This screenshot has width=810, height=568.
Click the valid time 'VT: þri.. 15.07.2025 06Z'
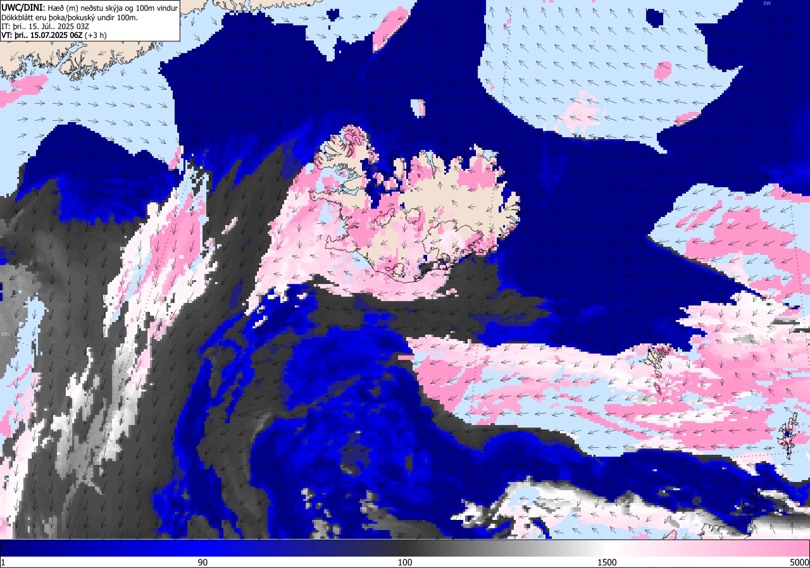(42, 35)
